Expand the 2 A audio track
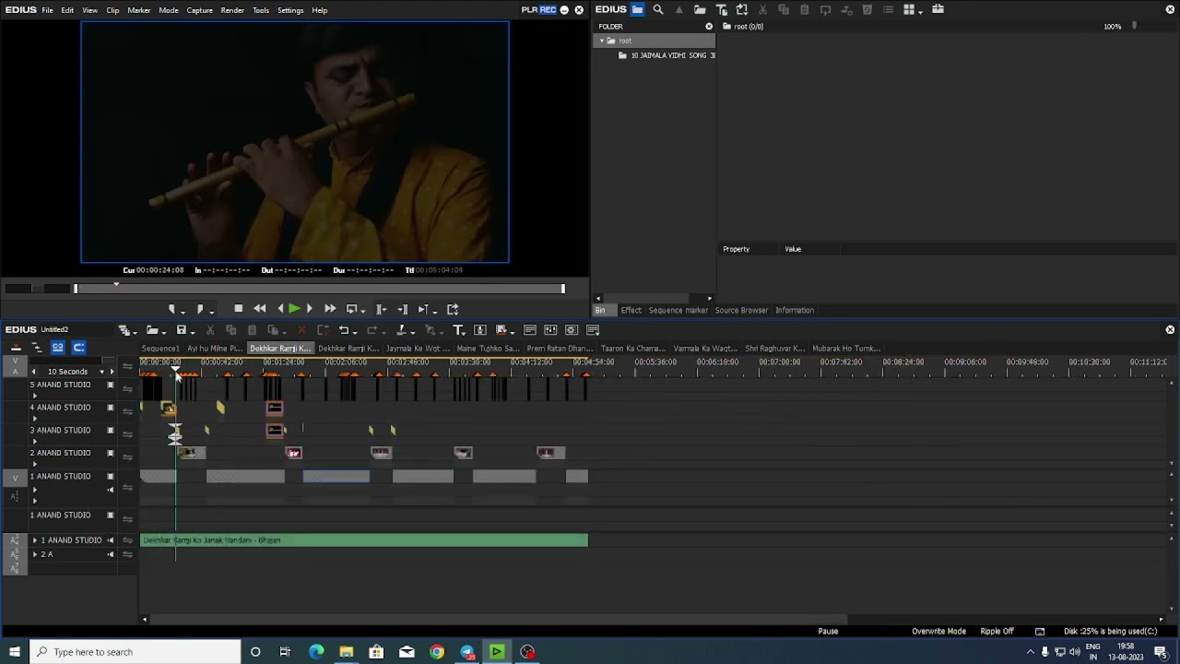The image size is (1180, 664). click(x=35, y=554)
